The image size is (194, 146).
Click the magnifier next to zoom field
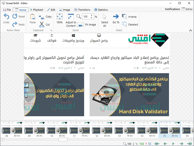click(78, 16)
